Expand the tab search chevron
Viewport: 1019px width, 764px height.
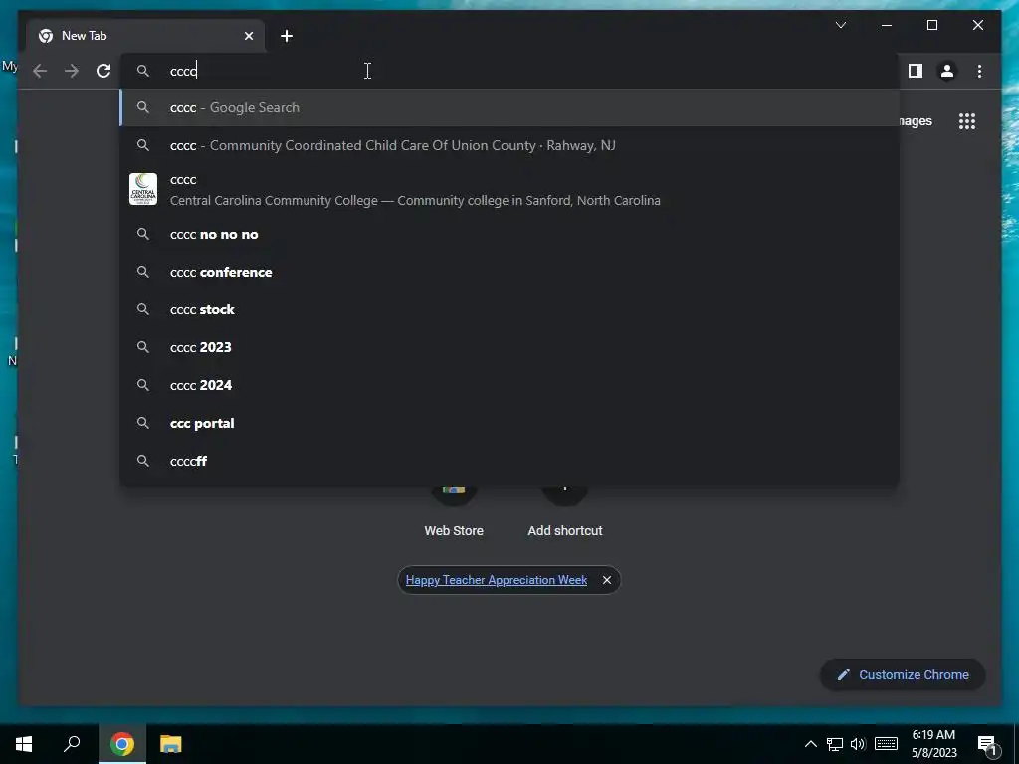click(x=840, y=25)
